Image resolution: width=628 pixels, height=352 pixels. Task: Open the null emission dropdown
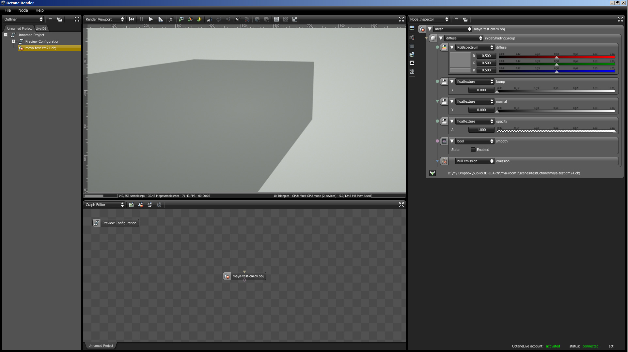click(475, 161)
